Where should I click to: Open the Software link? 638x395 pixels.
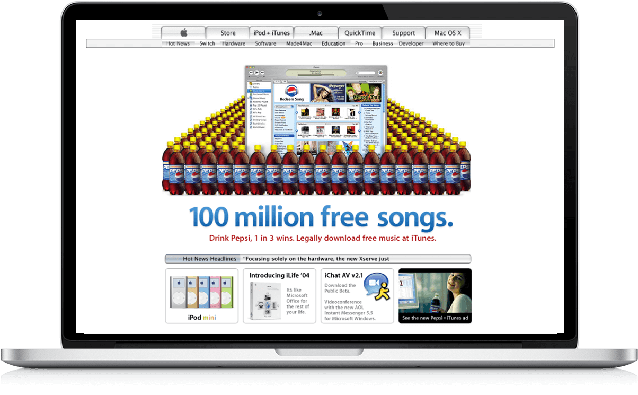(x=265, y=43)
